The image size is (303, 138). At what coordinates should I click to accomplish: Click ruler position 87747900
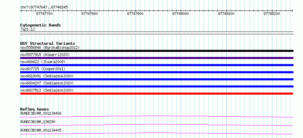pos(135,14)
